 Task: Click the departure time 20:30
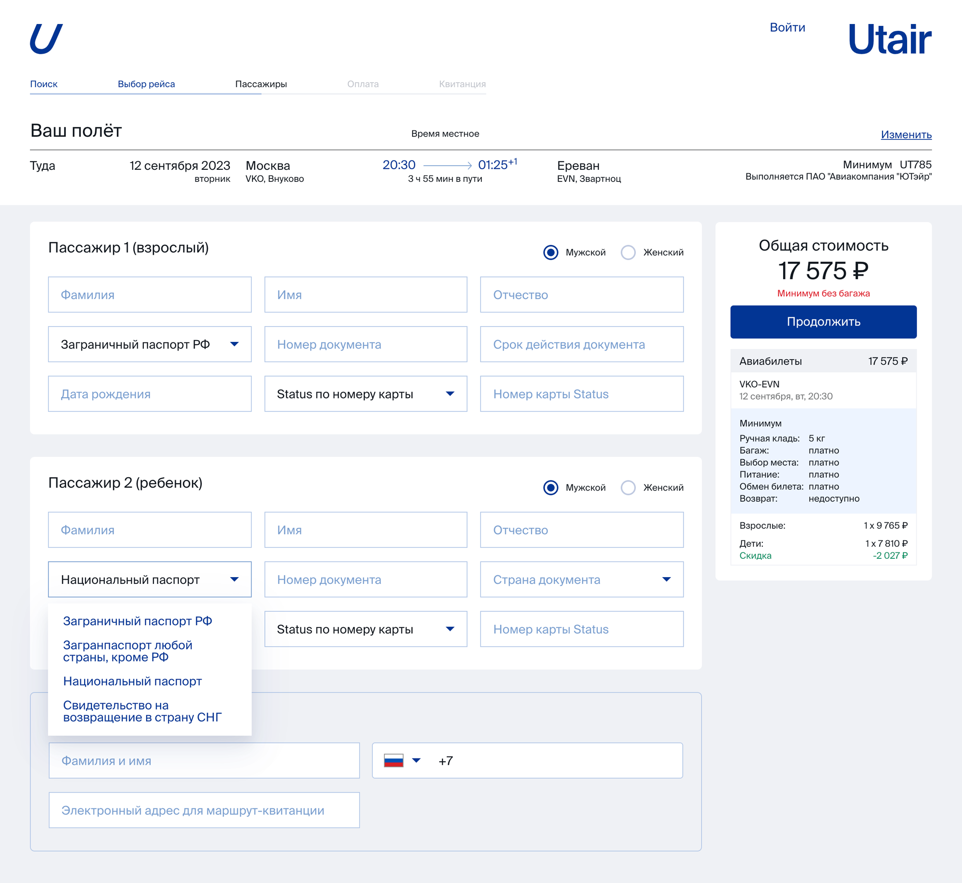tap(399, 165)
